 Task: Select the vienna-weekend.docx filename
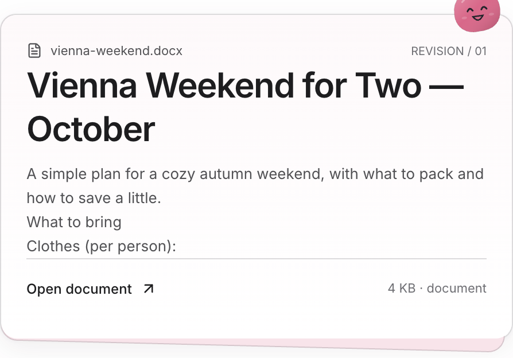pyautogui.click(x=116, y=50)
